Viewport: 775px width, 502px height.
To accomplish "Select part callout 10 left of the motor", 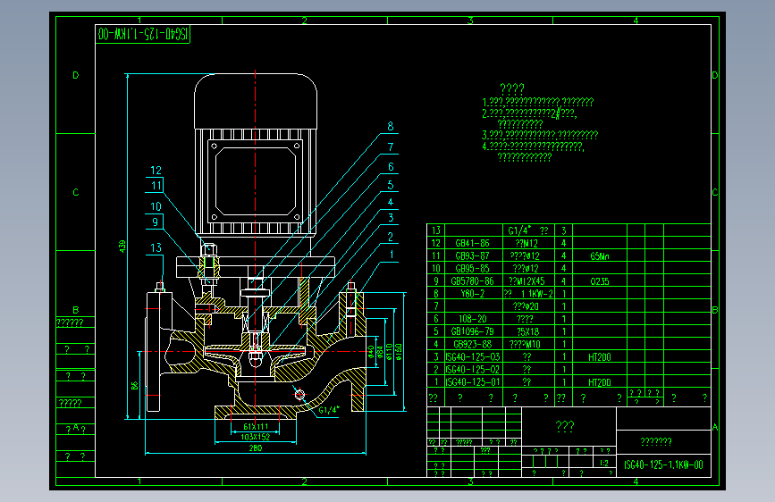I will [x=156, y=207].
